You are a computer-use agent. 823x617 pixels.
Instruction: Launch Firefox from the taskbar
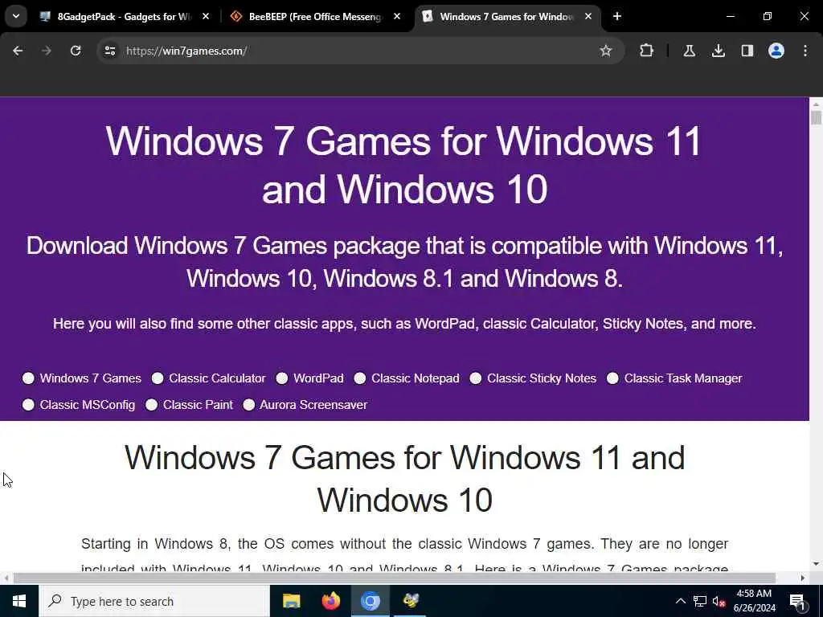point(330,601)
